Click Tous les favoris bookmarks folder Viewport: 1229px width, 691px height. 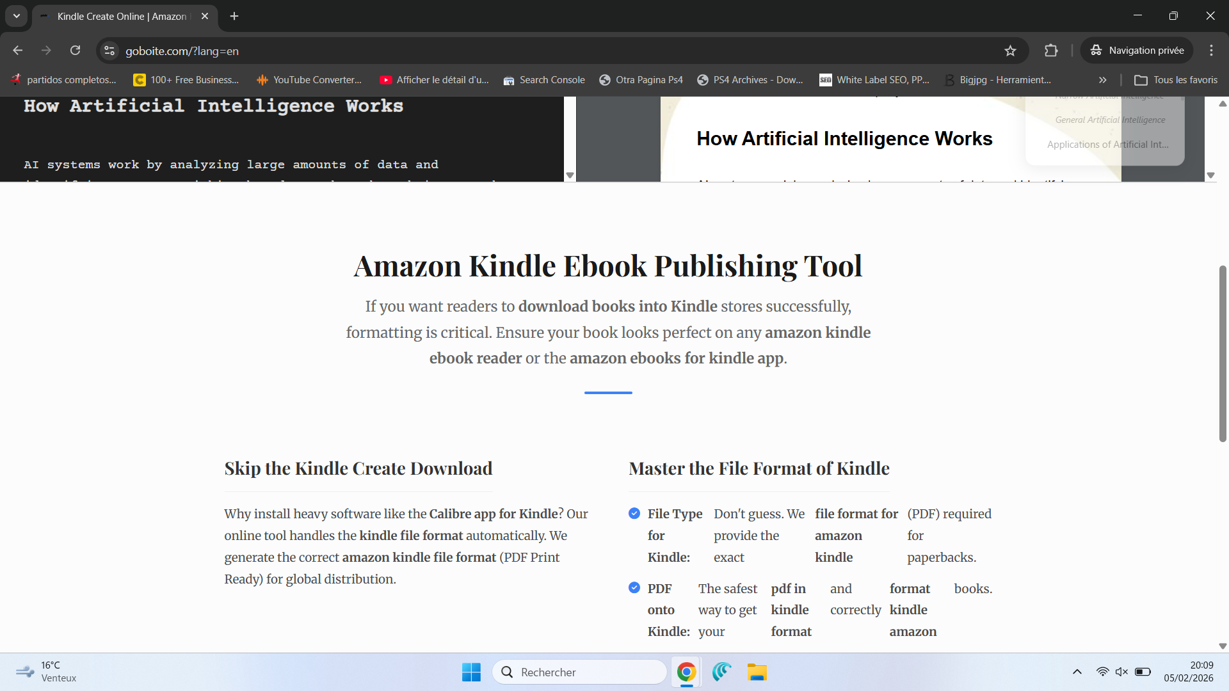coord(1176,80)
